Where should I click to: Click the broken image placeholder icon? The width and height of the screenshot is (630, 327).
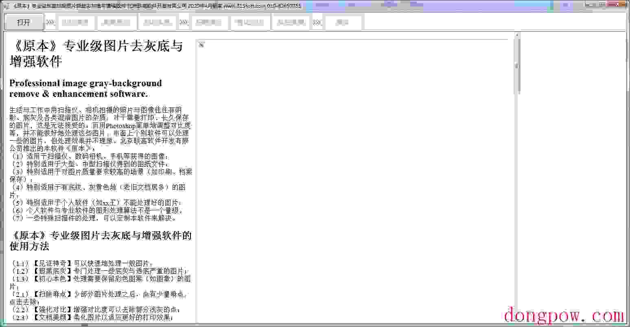pos(201,45)
